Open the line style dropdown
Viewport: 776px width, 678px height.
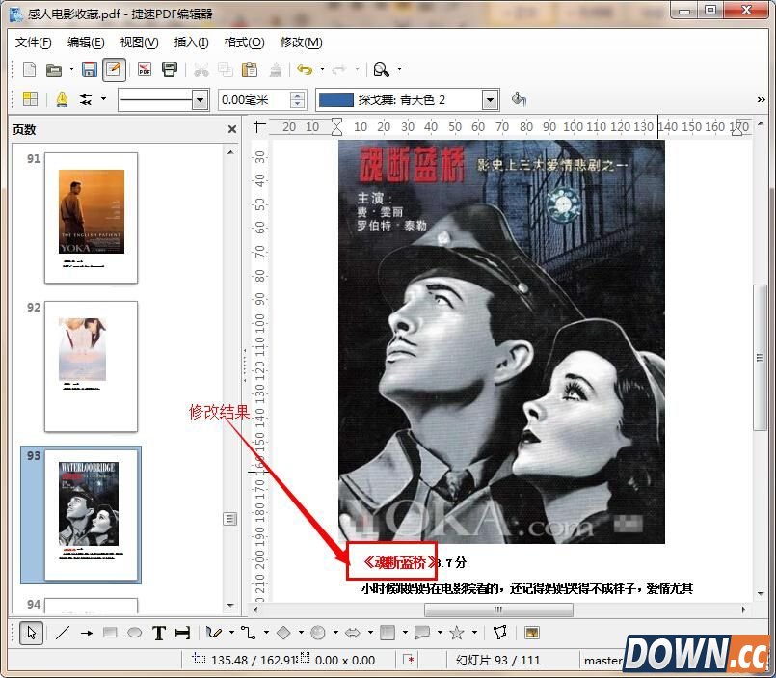point(201,99)
